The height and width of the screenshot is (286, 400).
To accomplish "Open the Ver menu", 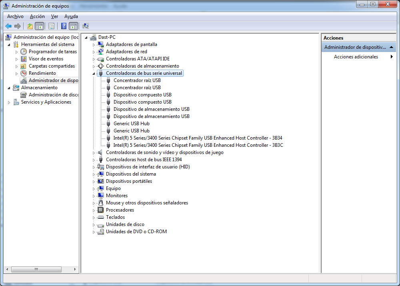I will click(54, 16).
